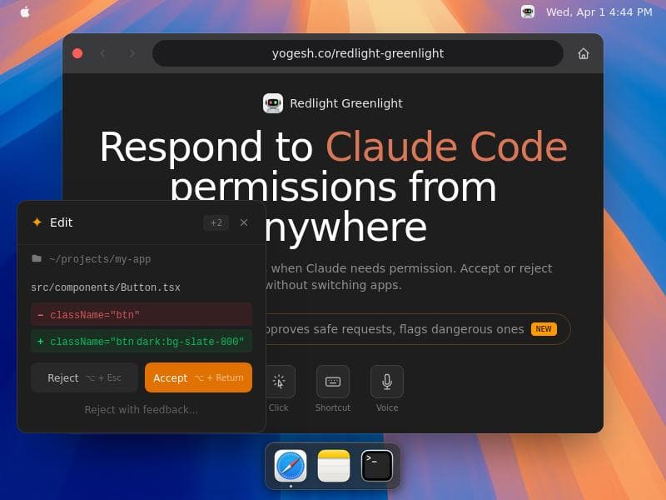The image size is (666, 500).
Task: Click the yogesh.co address bar
Action: click(x=357, y=53)
